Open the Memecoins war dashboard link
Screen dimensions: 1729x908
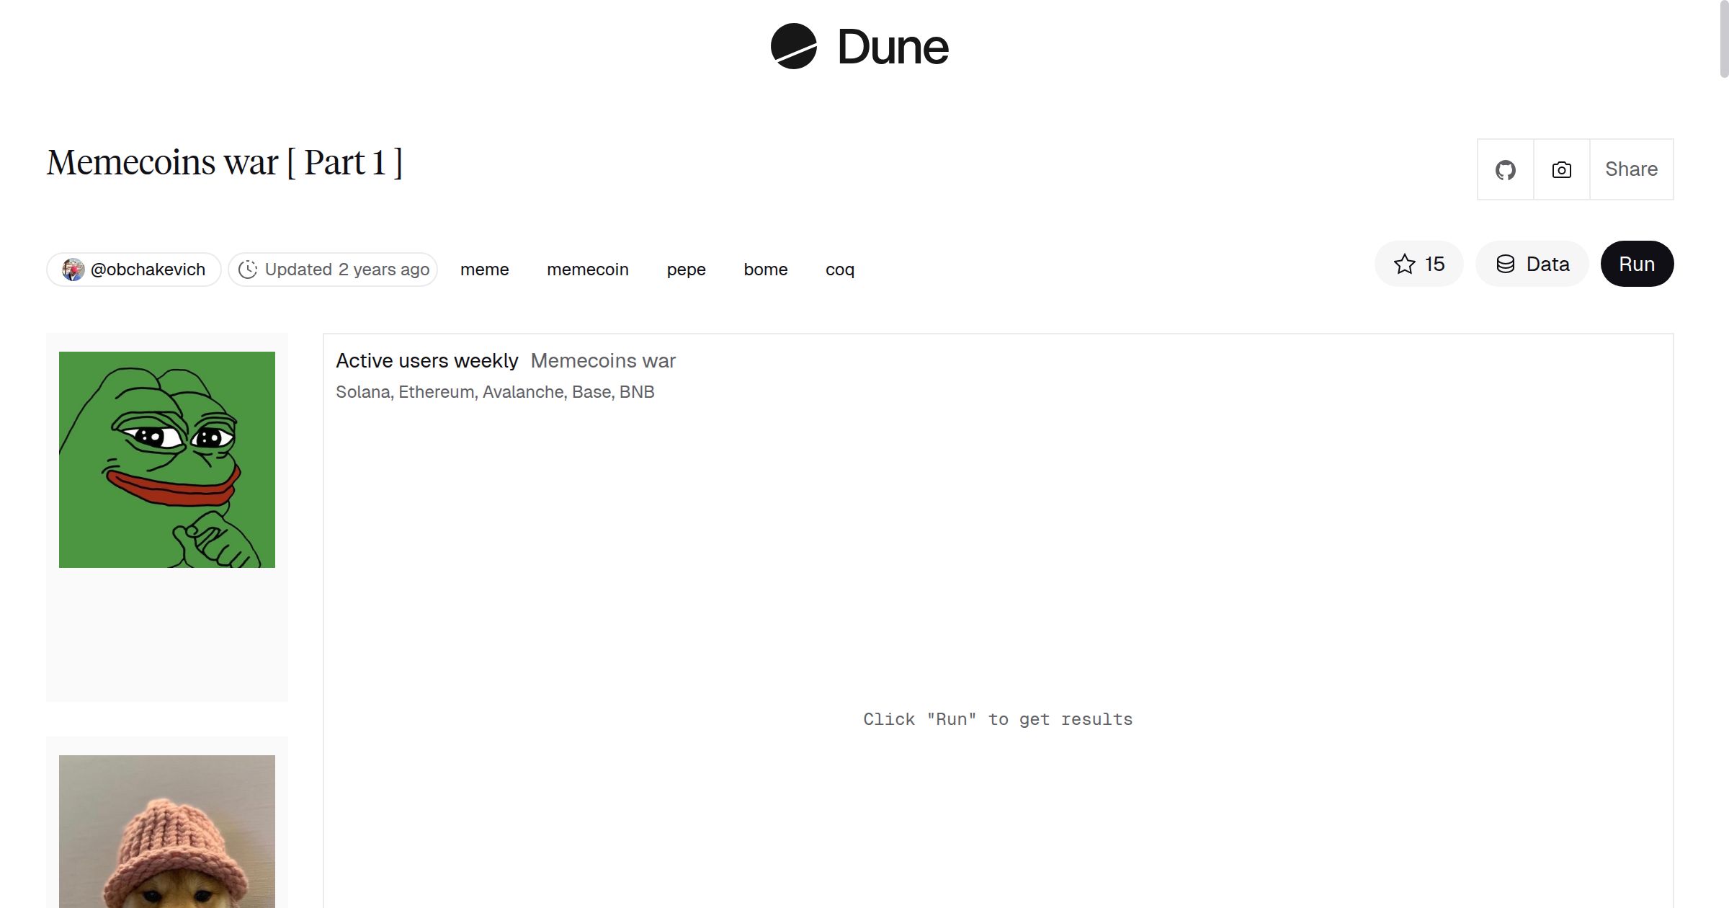click(x=603, y=360)
